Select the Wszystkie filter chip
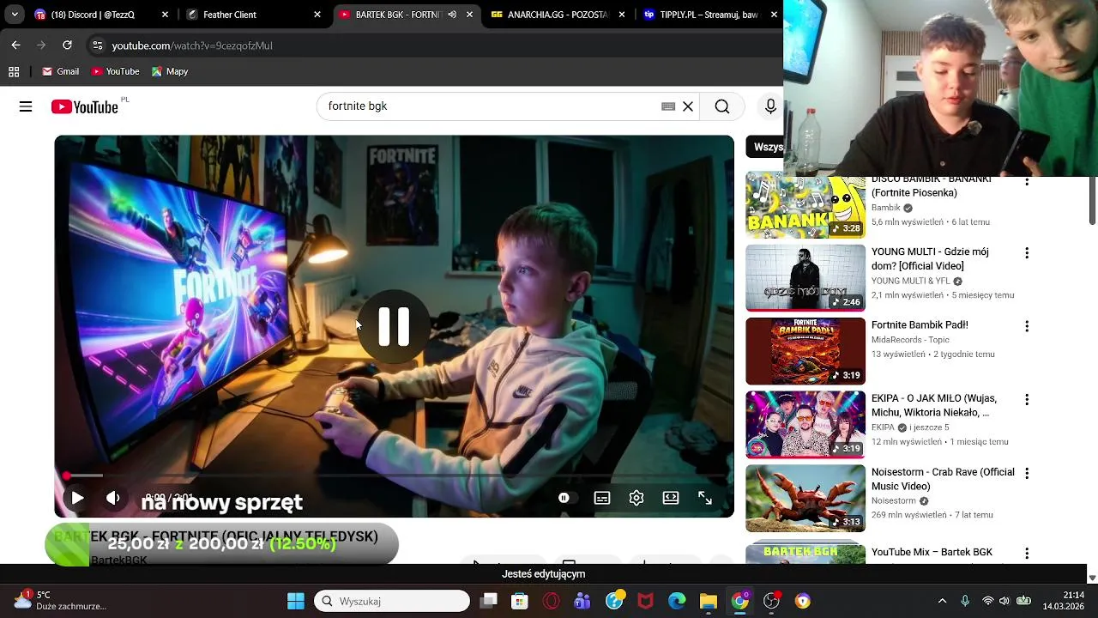 coord(764,147)
